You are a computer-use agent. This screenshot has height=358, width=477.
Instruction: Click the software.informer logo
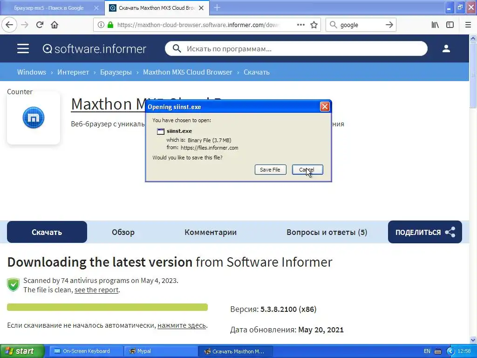point(95,48)
